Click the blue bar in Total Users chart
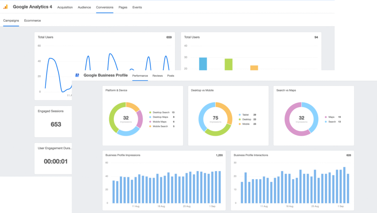 203,64
